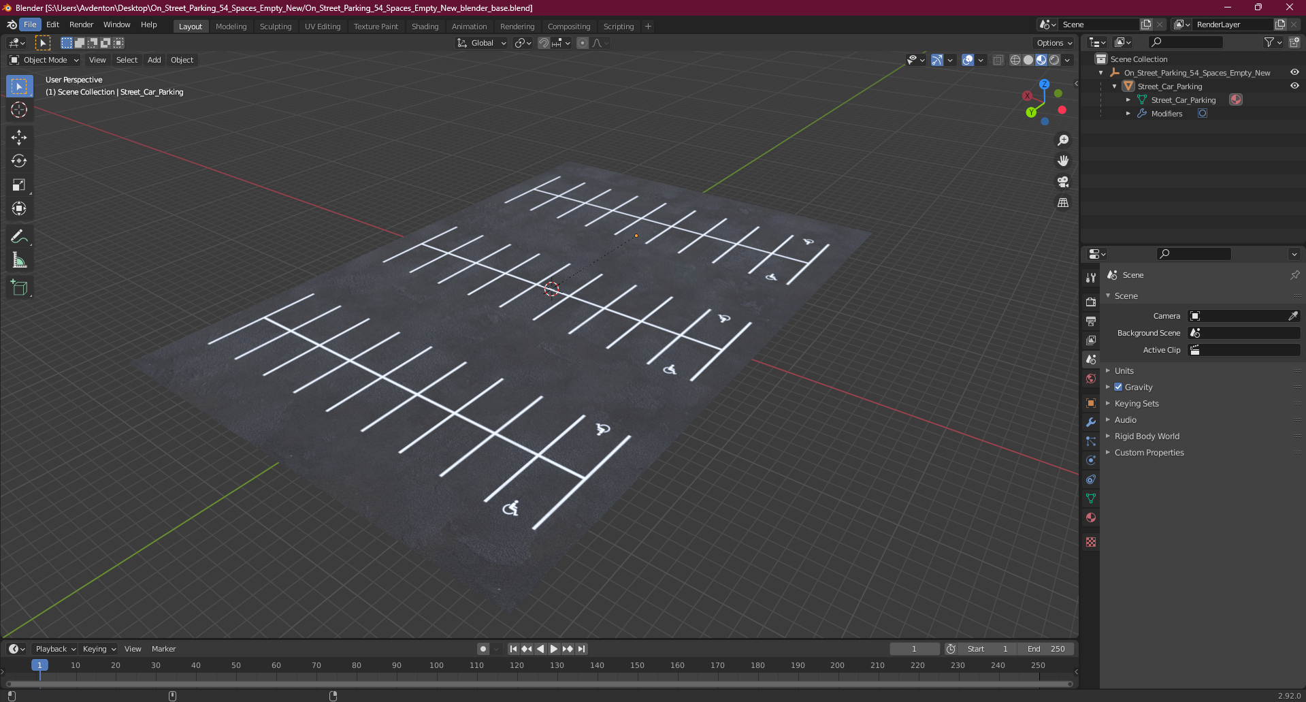Open the Playback dropdown in timeline
Viewport: 1306px width, 702px height.
pyautogui.click(x=55, y=649)
